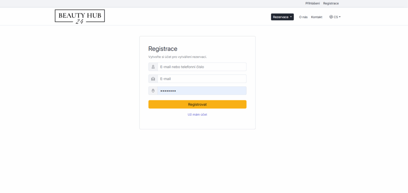Viewport: 408px width, 193px height.
Task: Click the Beauty Hub 24 logo
Action: pyautogui.click(x=80, y=16)
